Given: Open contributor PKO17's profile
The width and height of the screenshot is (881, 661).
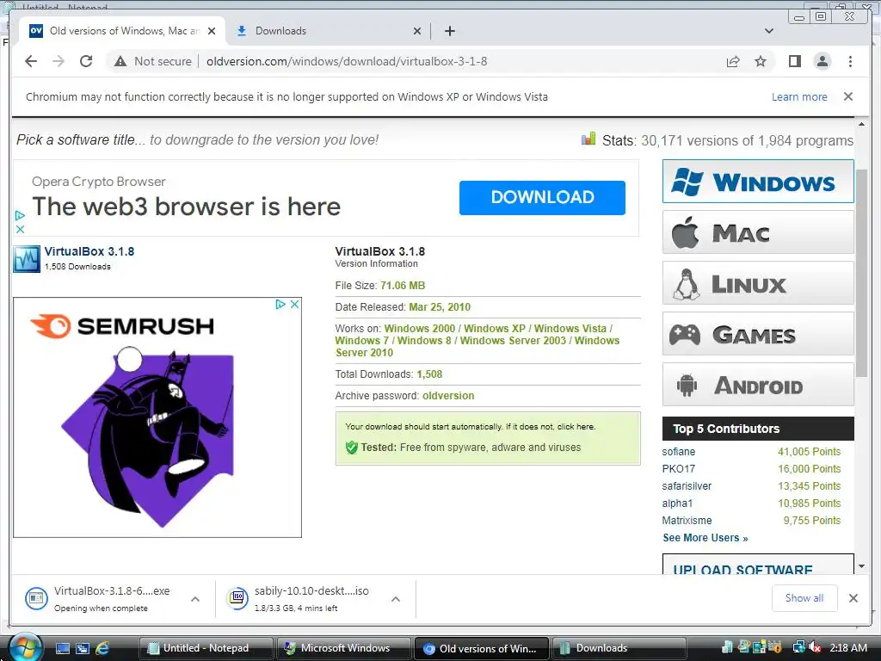Looking at the screenshot, I should (x=678, y=469).
